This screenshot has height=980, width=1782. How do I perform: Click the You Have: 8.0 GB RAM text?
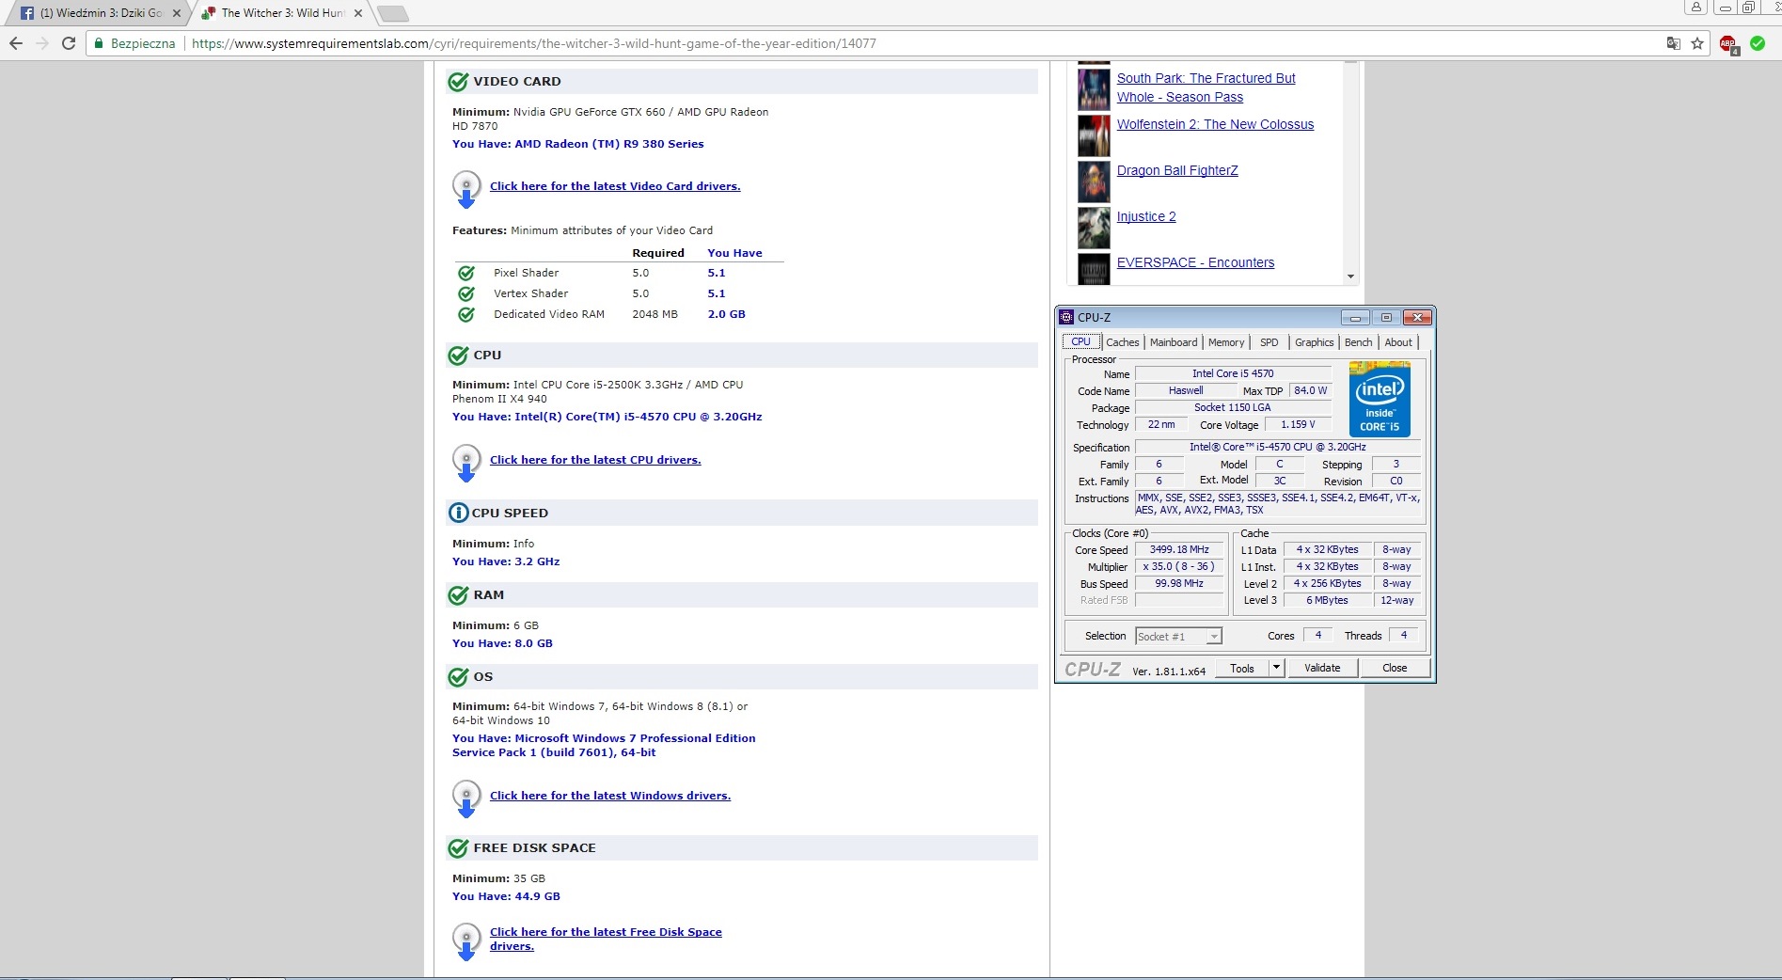point(502,643)
